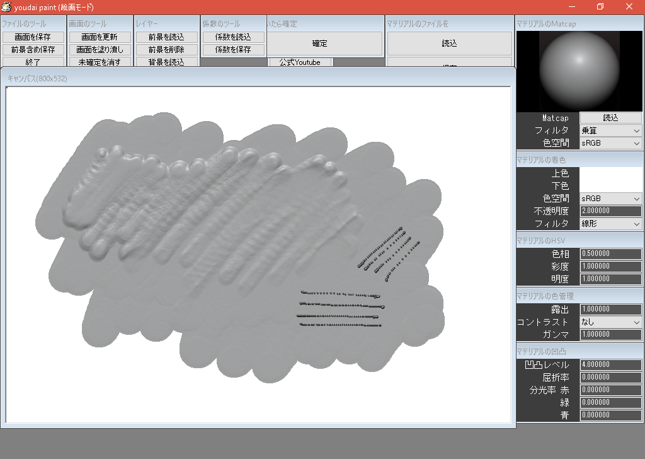645x459 pixels.
Task: Click the 下色 color swatch
Action: [x=610, y=186]
